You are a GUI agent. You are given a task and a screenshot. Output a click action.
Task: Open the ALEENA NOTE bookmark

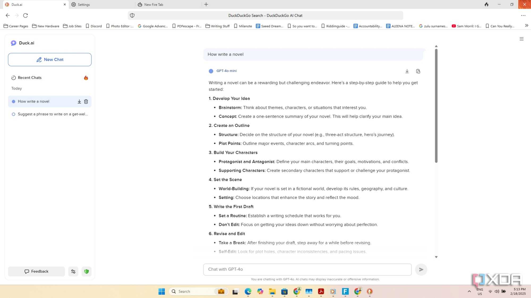pos(400,26)
